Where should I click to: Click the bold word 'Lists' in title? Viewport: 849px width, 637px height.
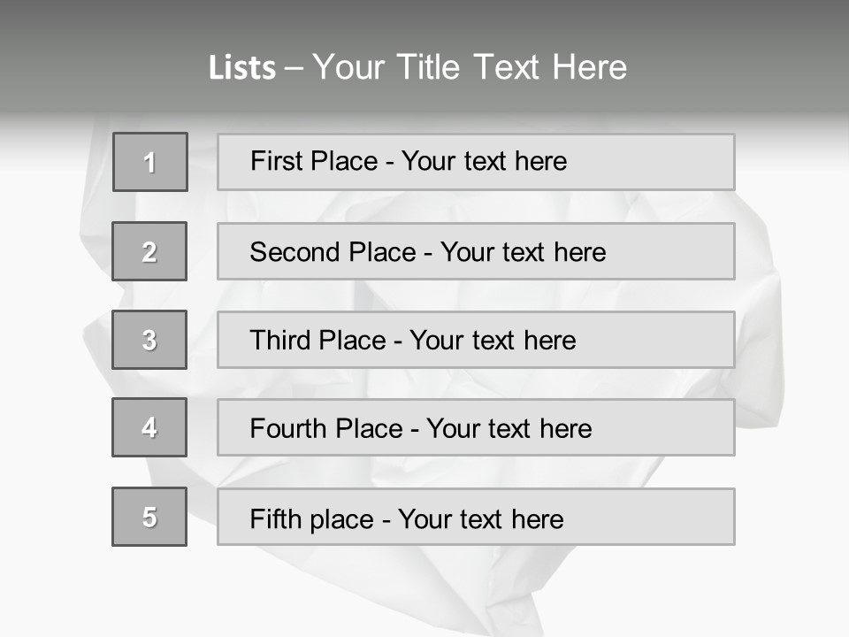tap(242, 68)
